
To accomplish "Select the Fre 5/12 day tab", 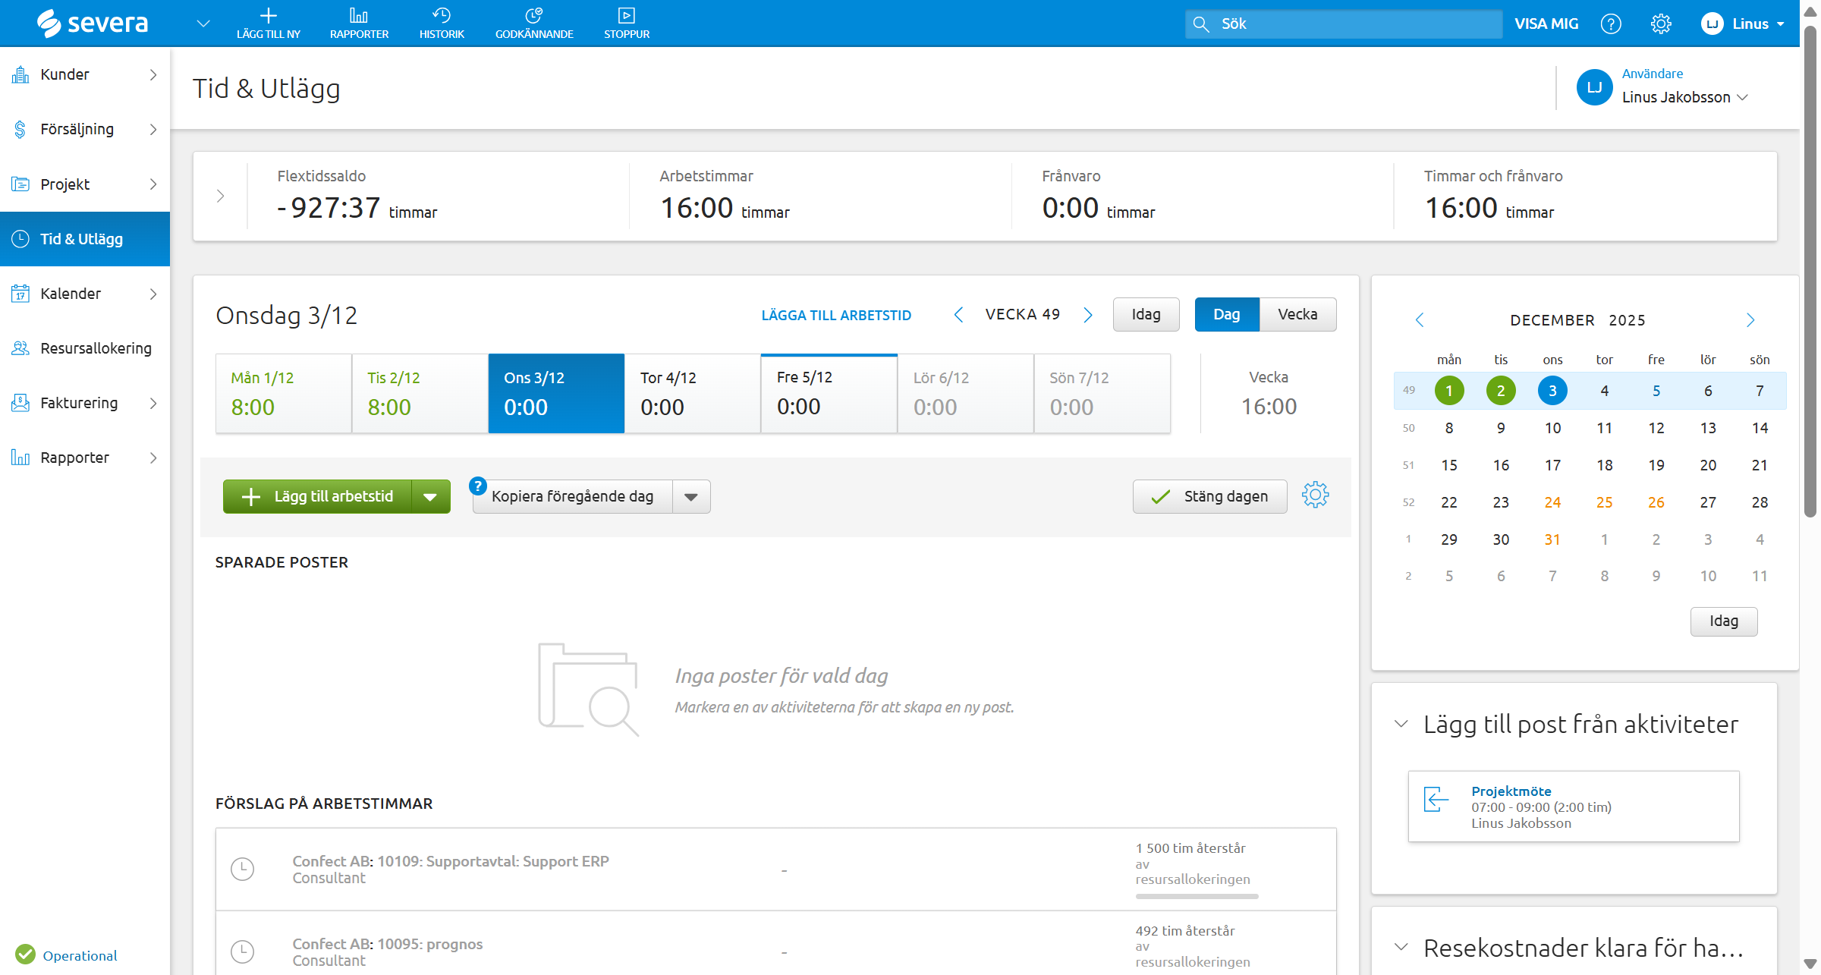I will coord(829,393).
